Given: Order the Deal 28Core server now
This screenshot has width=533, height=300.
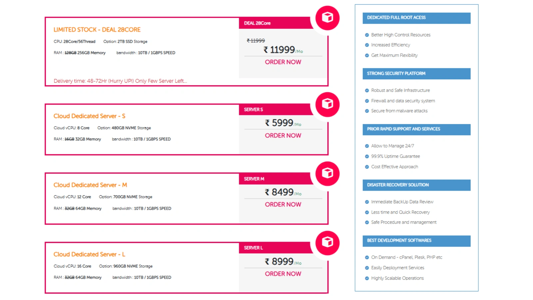Looking at the screenshot, I should 283,62.
